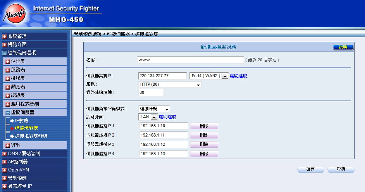The image size is (365, 192).
Task: Open the 循環分配 load balance dropdown
Action: click(167, 109)
